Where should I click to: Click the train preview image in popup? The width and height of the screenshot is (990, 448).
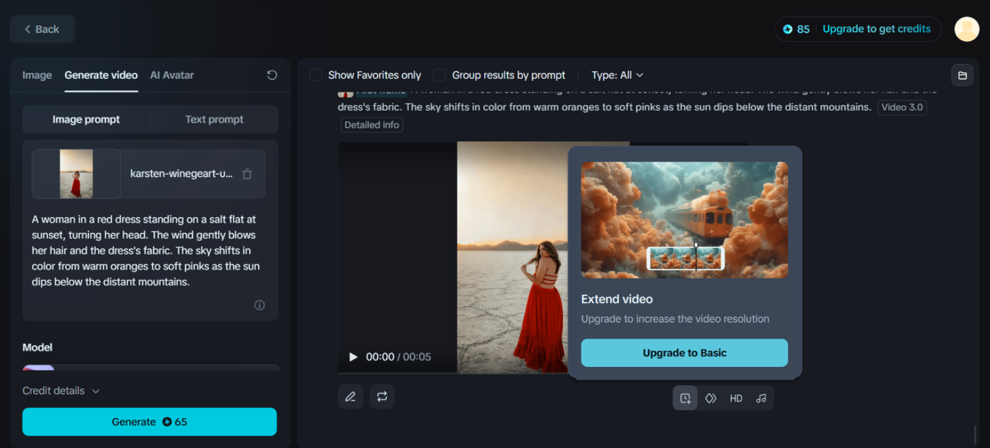click(x=684, y=220)
